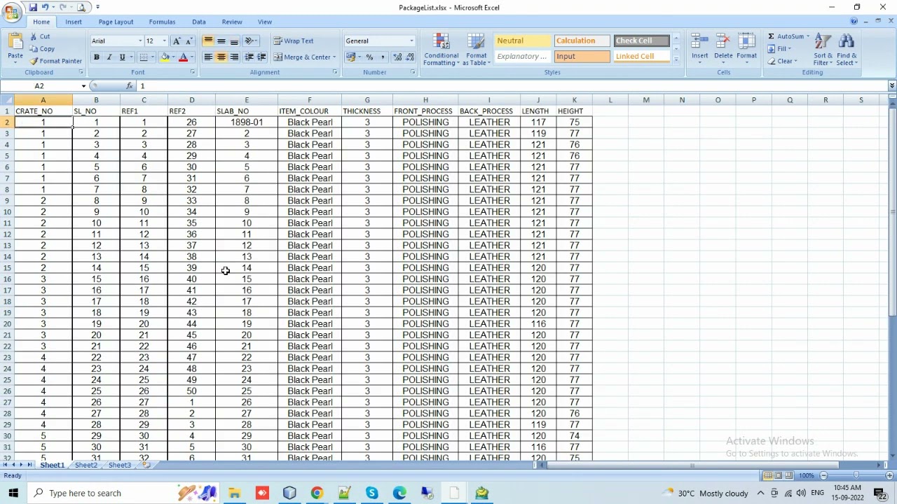The width and height of the screenshot is (897, 504).
Task: Increase indent in cell
Action: [261, 57]
